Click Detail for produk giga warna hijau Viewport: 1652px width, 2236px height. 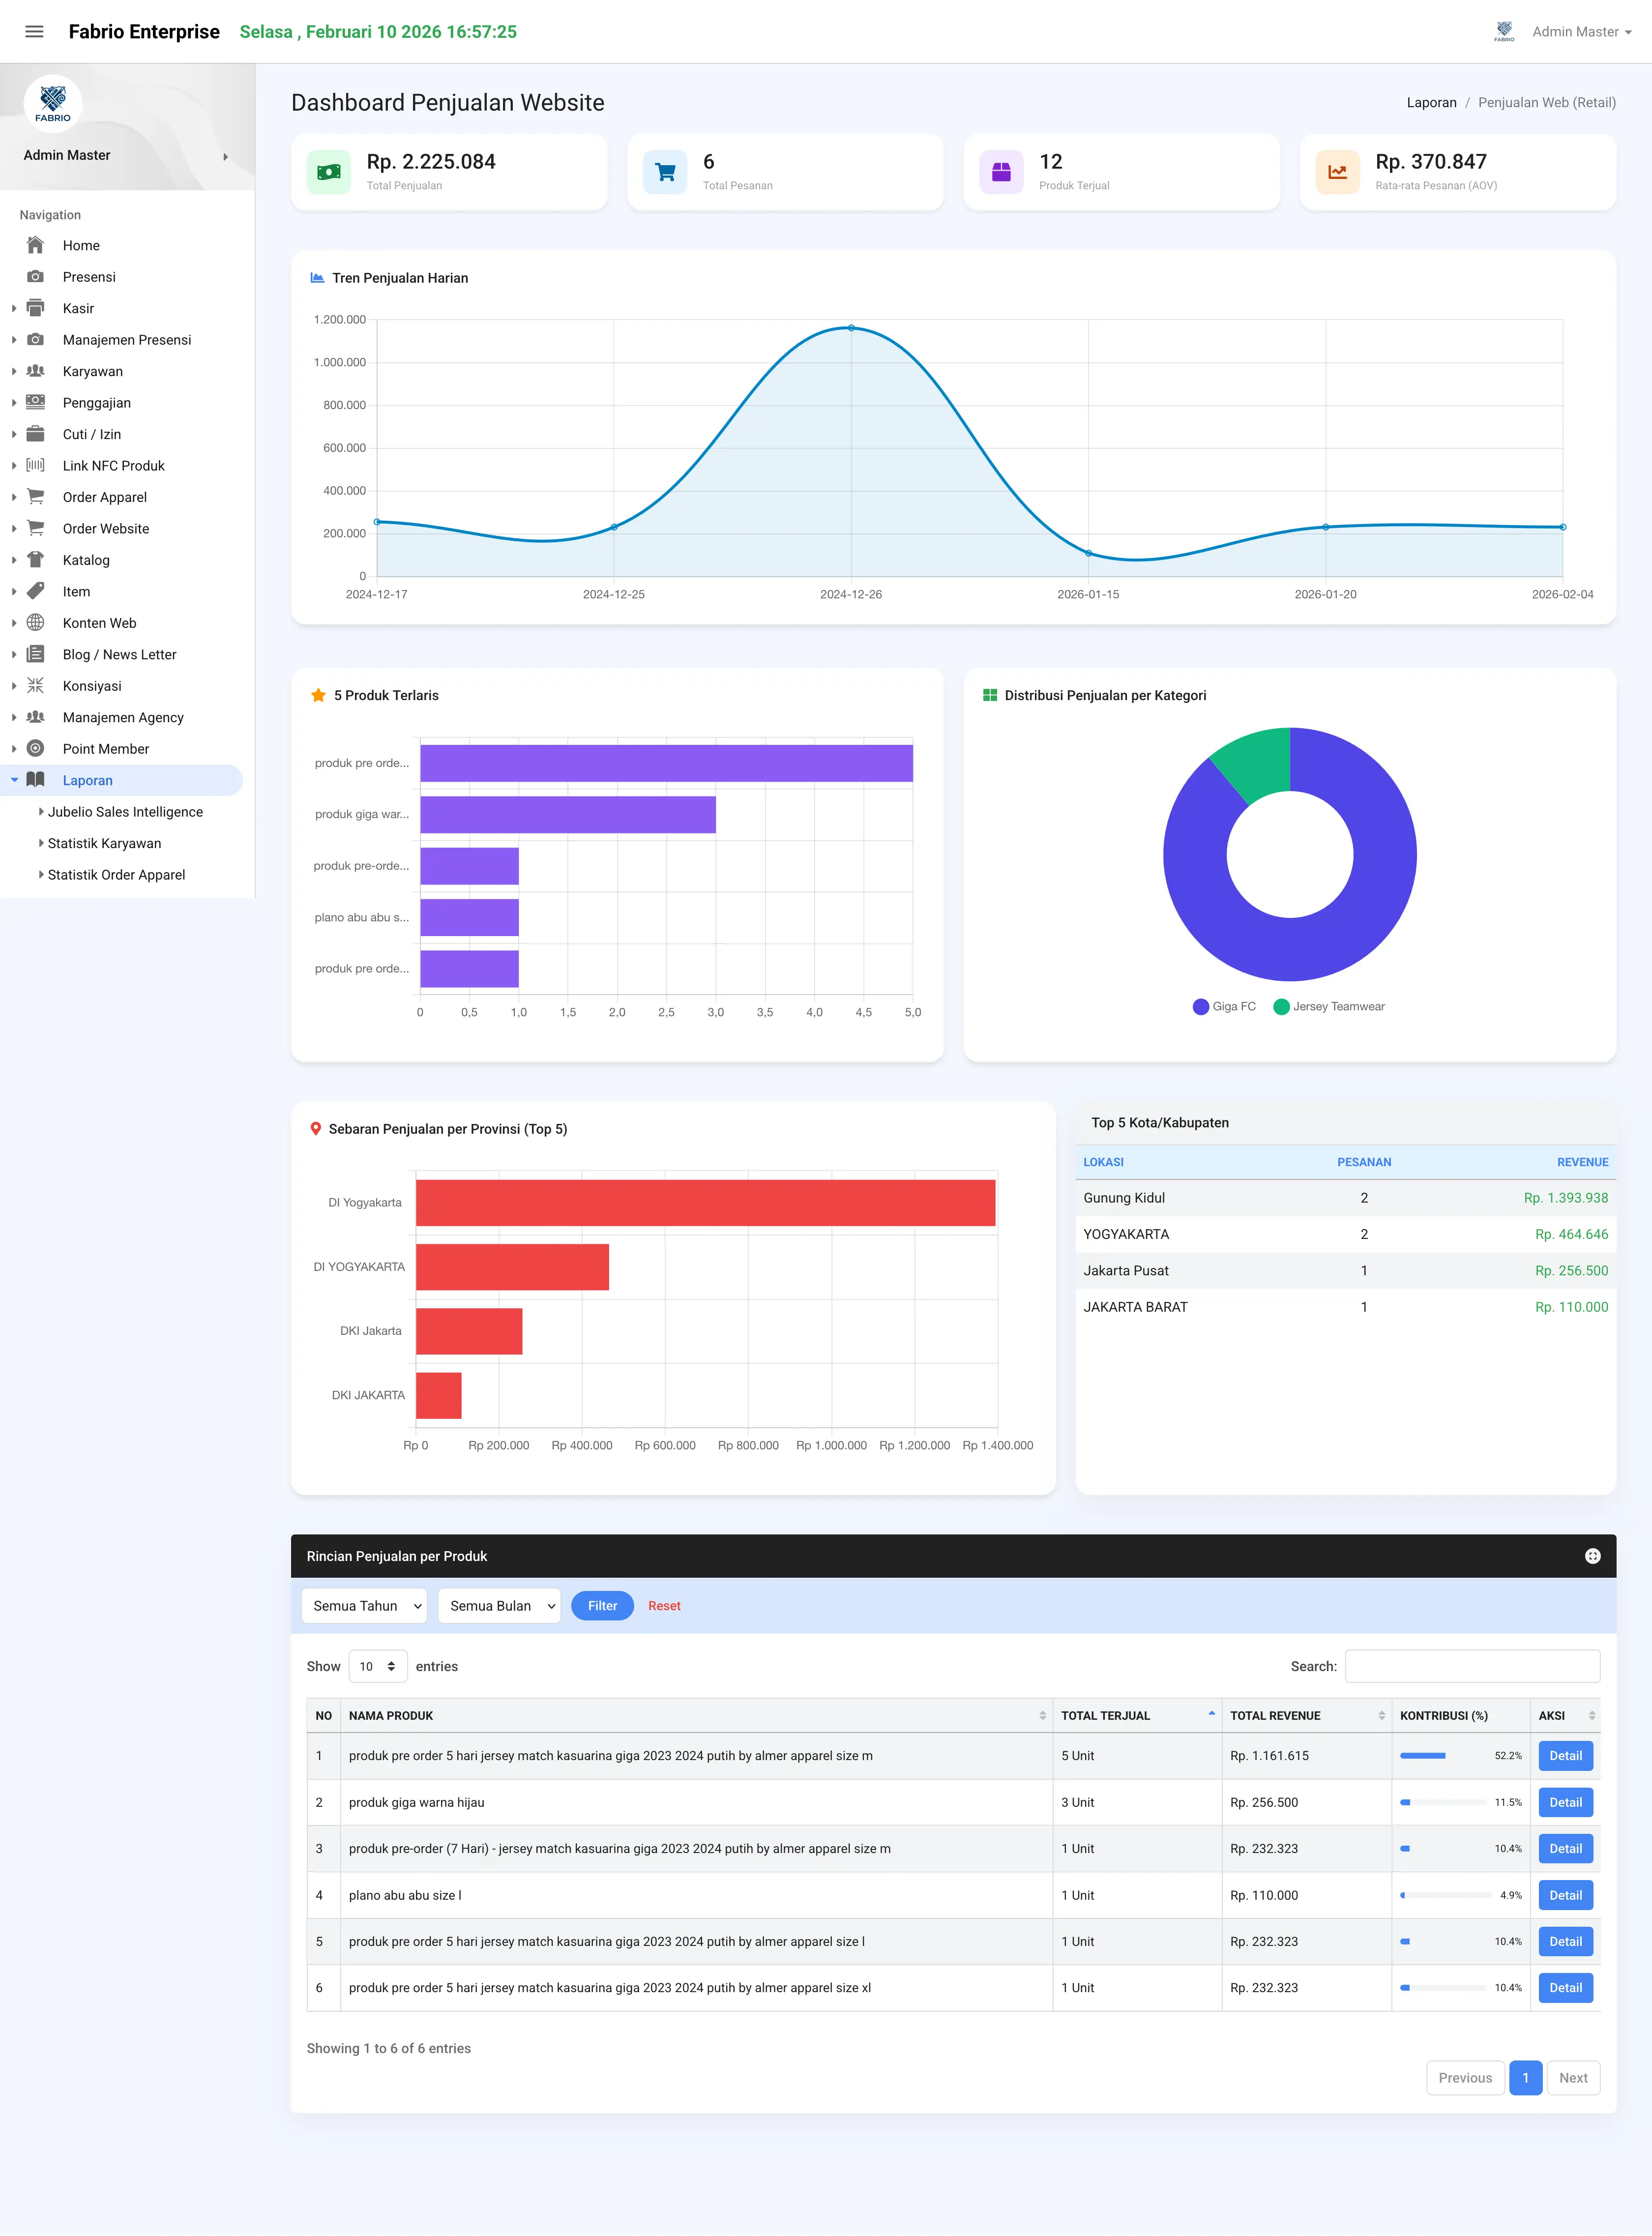1565,1802
